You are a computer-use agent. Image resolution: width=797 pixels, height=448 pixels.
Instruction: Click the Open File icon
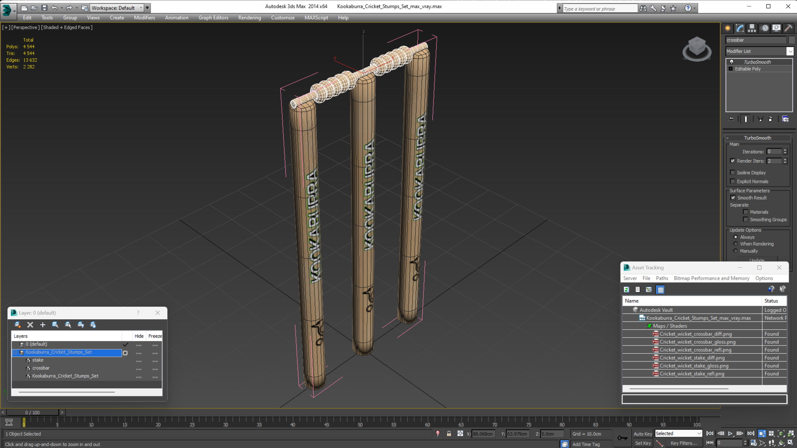[x=34, y=8]
